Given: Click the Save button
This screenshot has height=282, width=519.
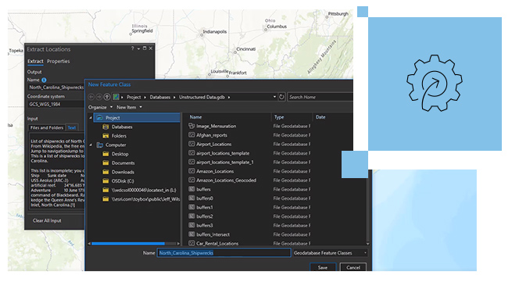Looking at the screenshot, I should (323, 267).
